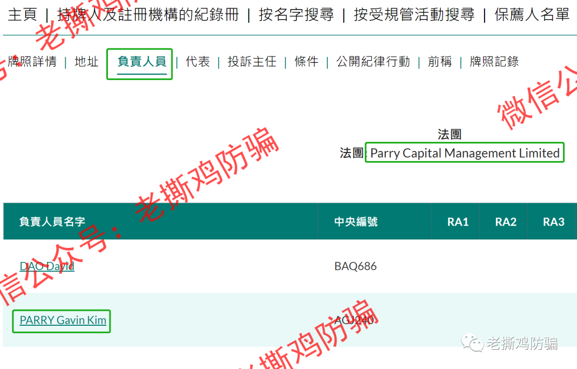The height and width of the screenshot is (369, 577).
Task: Switch to the 牌照詳情 tab
Action: (x=32, y=61)
